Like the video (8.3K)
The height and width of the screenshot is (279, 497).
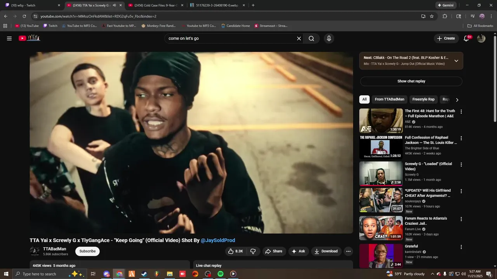pos(235,251)
